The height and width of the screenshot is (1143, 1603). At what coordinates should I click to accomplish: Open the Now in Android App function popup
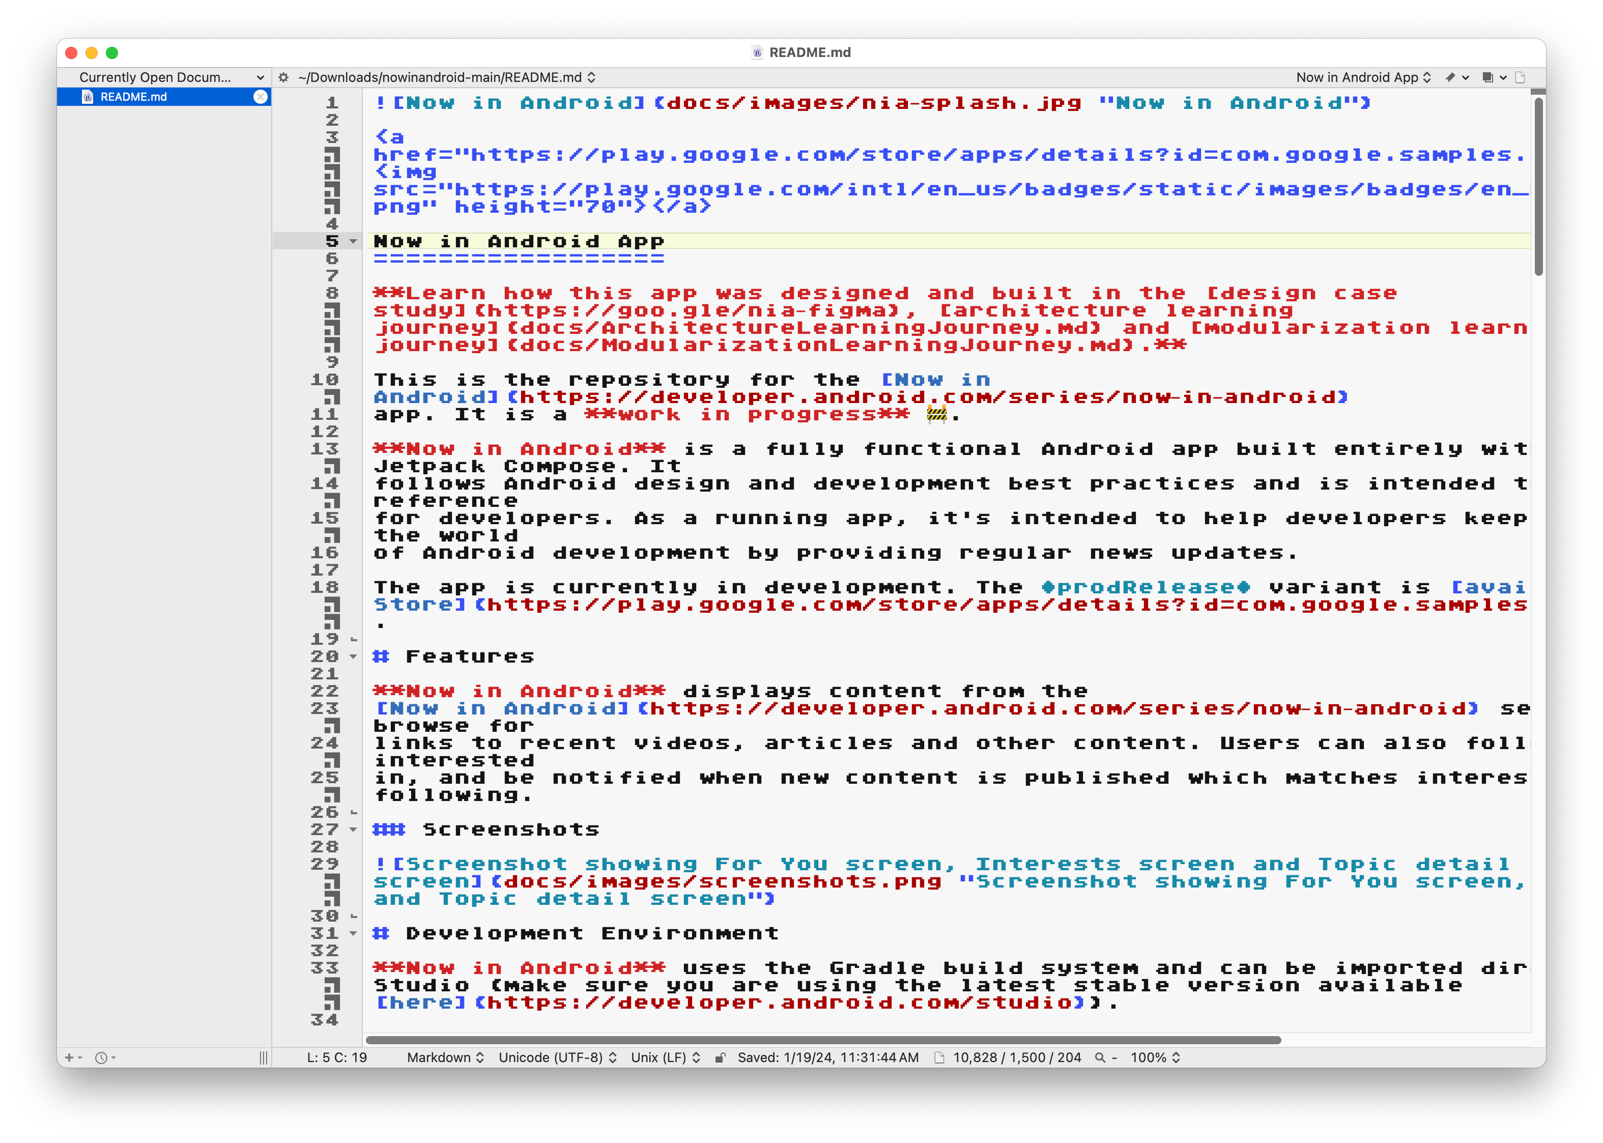[x=1363, y=77]
